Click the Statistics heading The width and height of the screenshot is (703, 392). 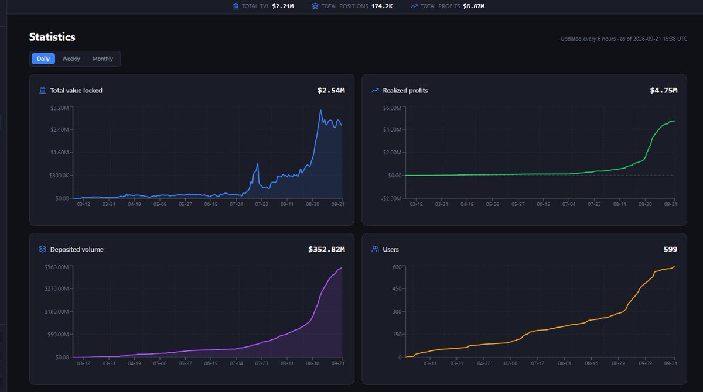(52, 37)
